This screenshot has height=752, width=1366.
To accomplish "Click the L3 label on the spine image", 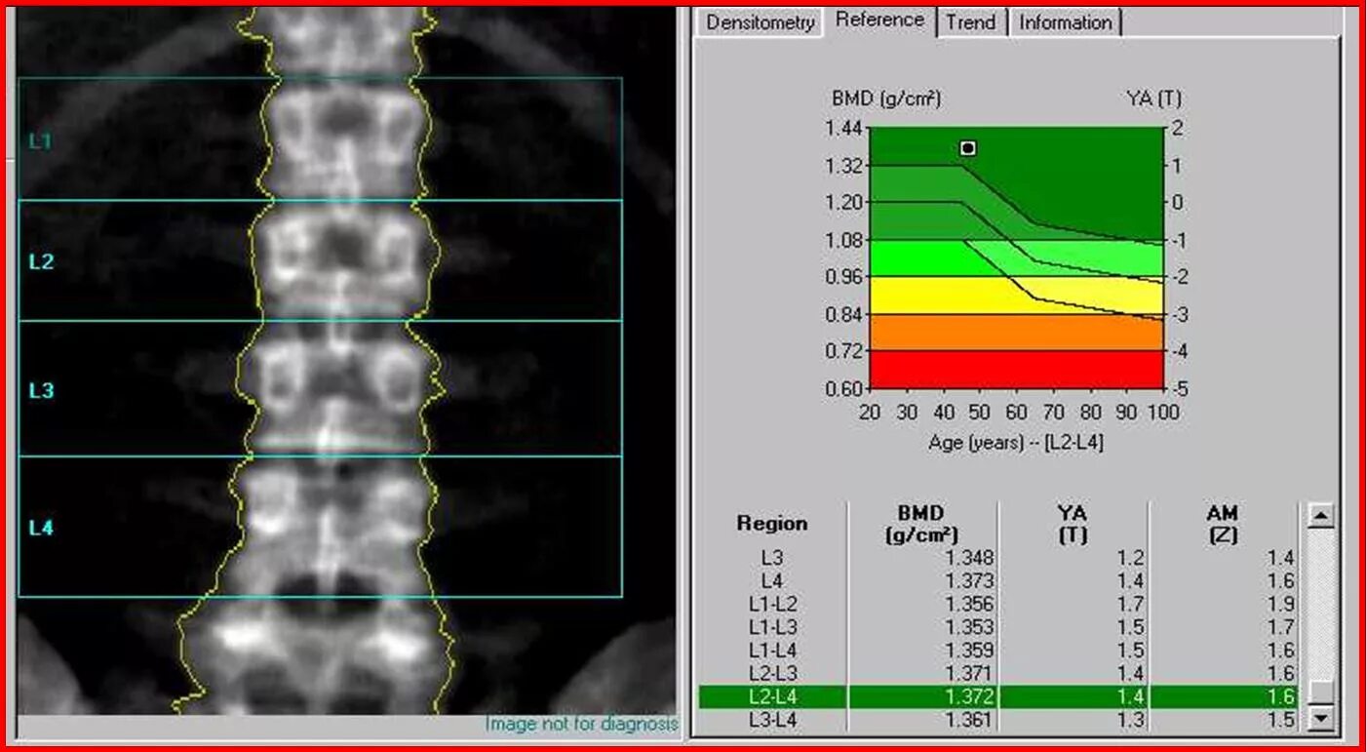I will click(41, 391).
